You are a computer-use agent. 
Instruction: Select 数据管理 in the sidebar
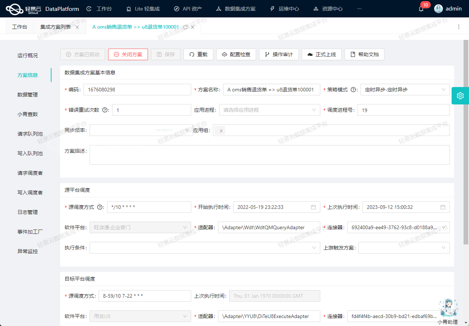[28, 95]
